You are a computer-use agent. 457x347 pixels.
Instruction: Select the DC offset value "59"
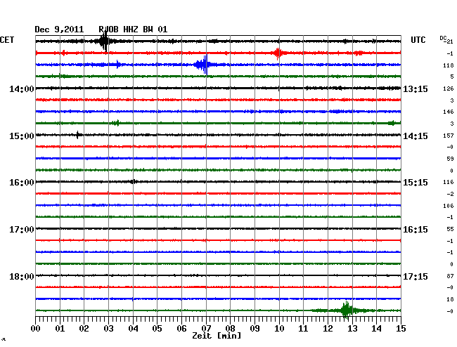pyautogui.click(x=450, y=159)
